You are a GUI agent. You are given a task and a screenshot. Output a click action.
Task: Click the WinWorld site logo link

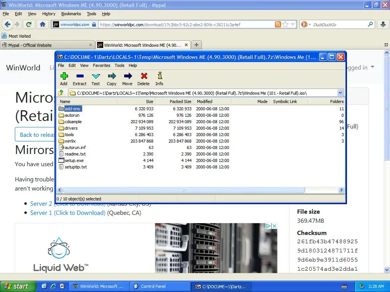pos(23,68)
